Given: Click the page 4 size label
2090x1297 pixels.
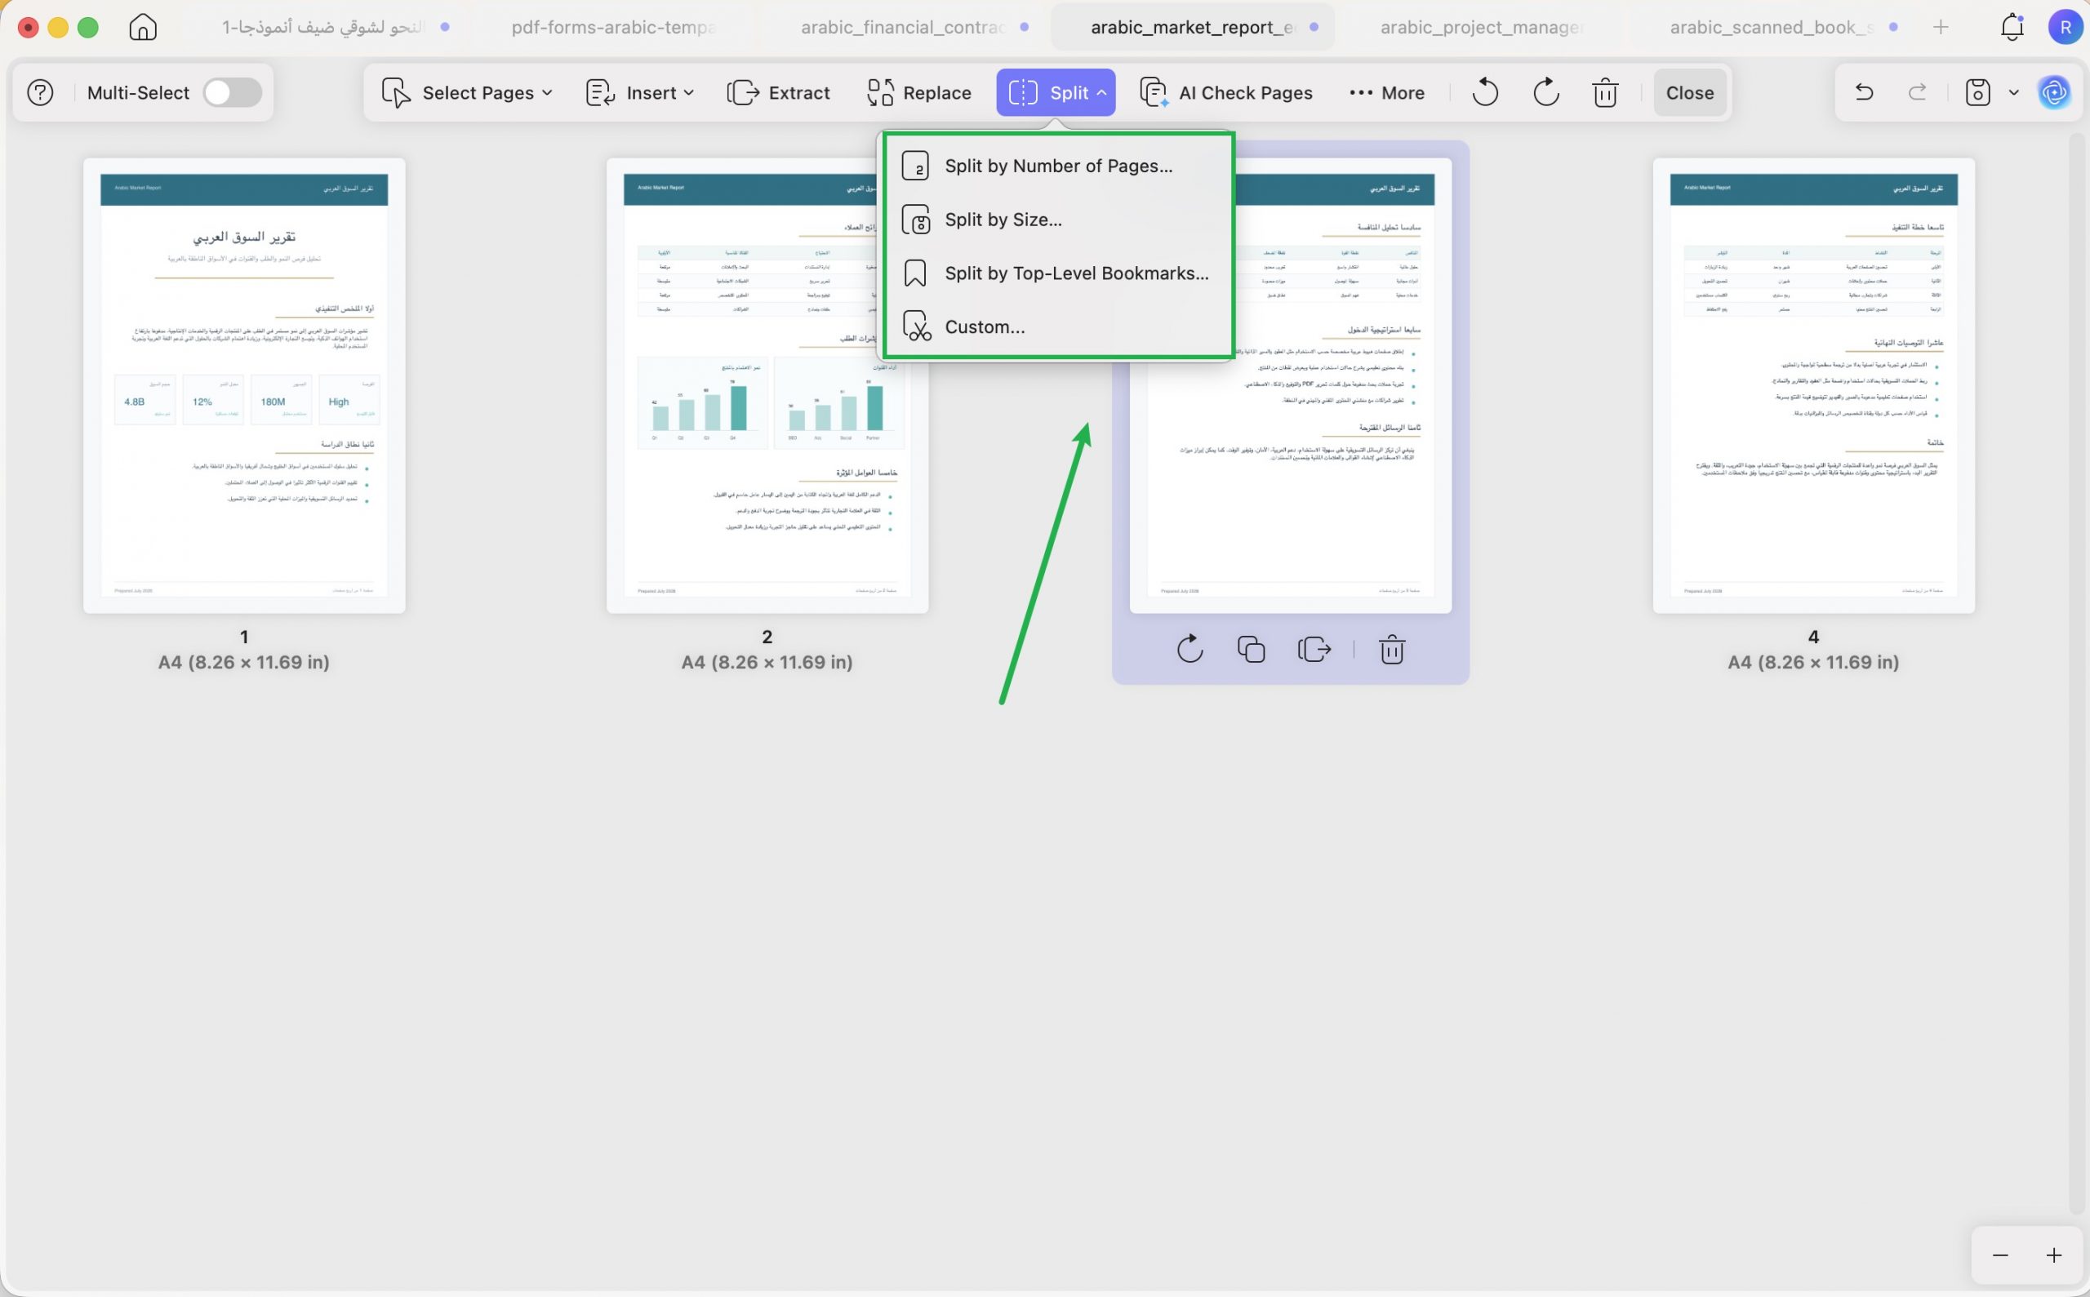Looking at the screenshot, I should pos(1813,662).
